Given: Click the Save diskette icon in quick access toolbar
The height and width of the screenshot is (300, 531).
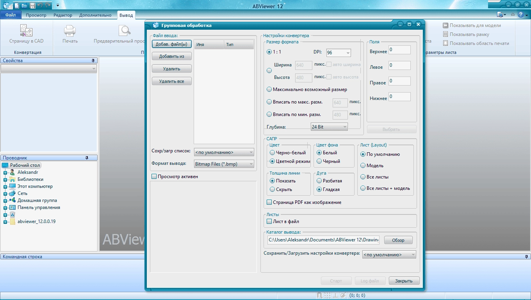Looking at the screenshot, I should [x=32, y=5].
